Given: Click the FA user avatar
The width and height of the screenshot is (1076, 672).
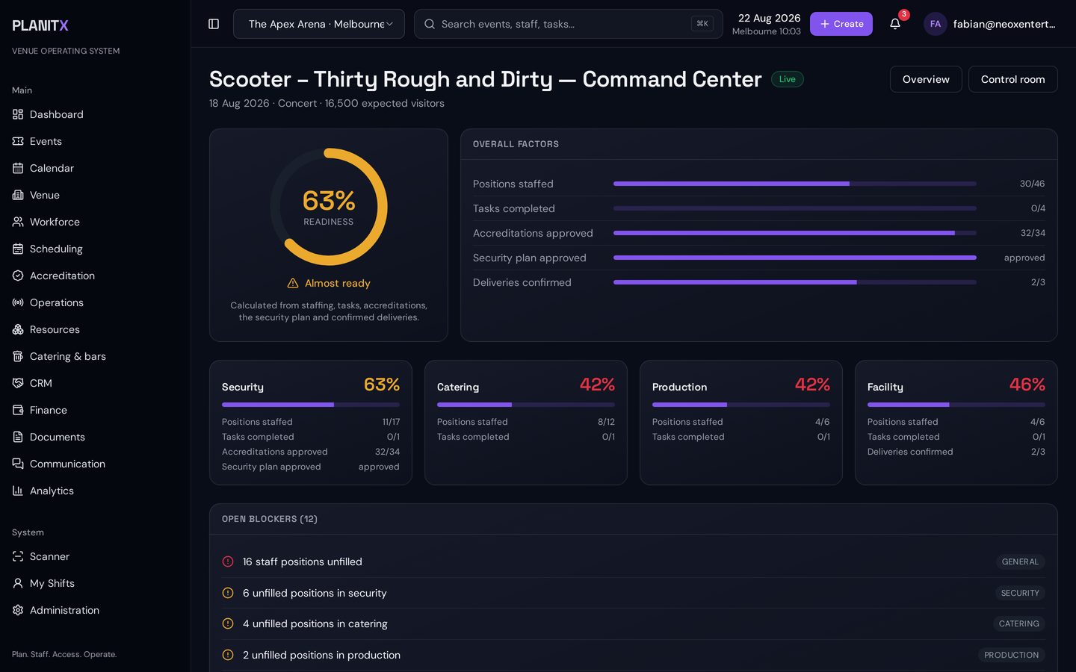Looking at the screenshot, I should (936, 24).
